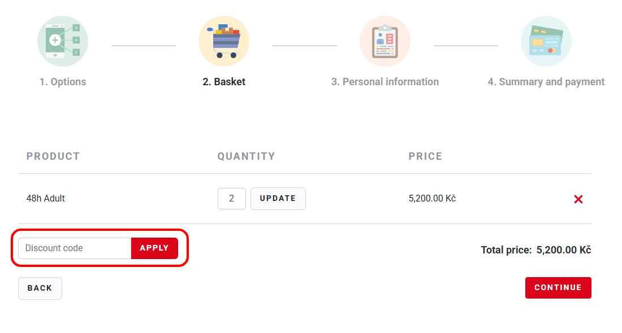
Task: Click the 48h Adult product name
Action: click(x=45, y=198)
